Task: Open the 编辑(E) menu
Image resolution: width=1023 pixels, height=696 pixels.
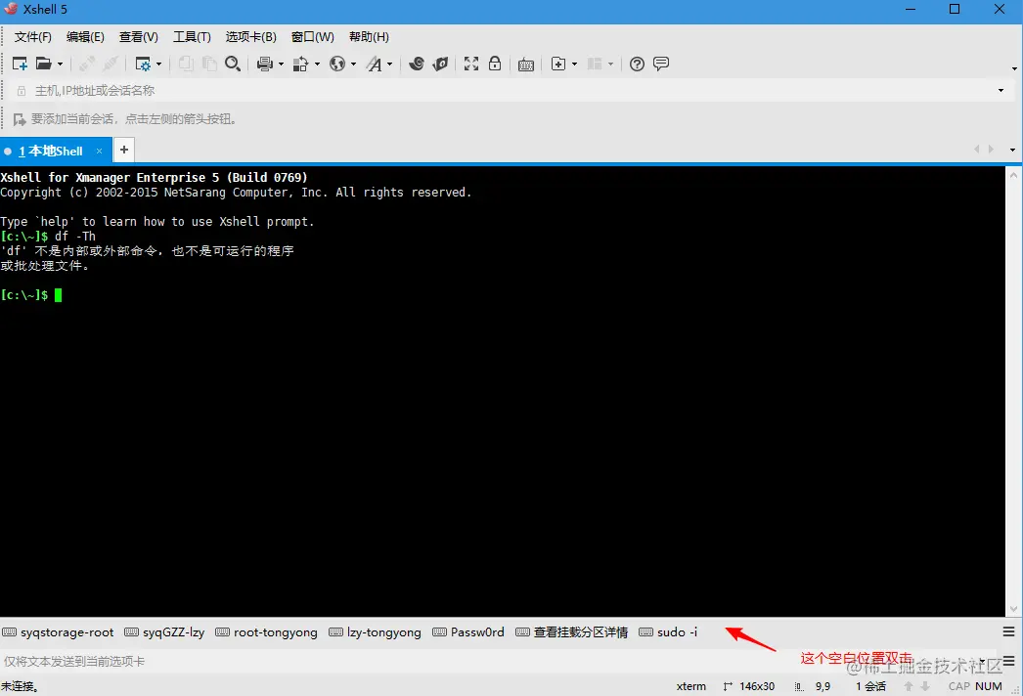Action: 85,36
